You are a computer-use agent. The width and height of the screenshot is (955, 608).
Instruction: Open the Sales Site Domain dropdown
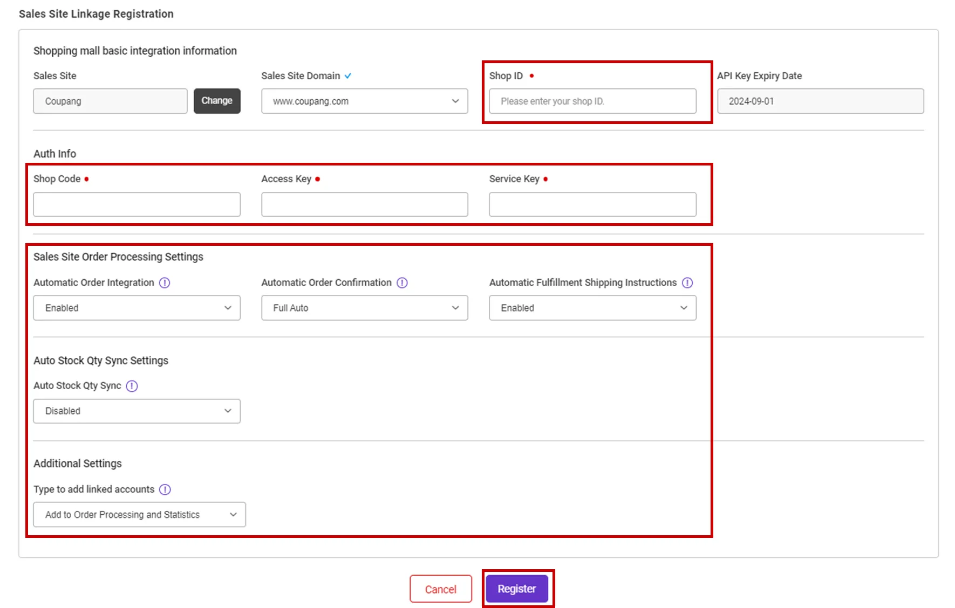coord(365,101)
